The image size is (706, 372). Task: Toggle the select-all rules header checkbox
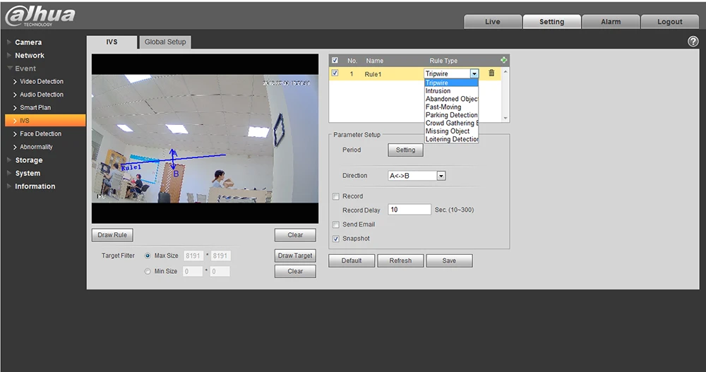pos(335,60)
